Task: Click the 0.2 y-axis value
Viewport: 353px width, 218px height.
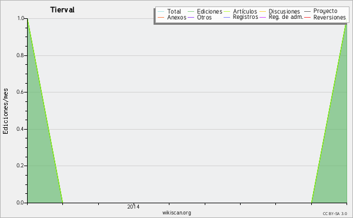Action: pyautogui.click(x=20, y=166)
